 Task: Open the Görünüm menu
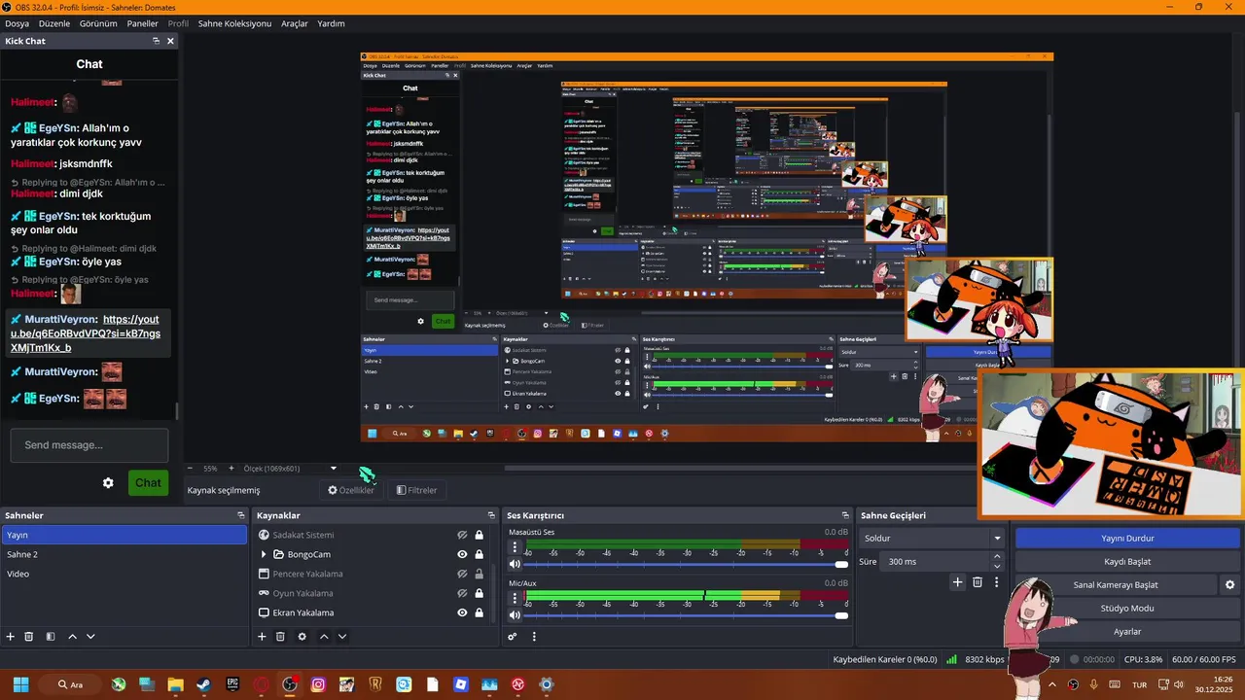click(98, 23)
